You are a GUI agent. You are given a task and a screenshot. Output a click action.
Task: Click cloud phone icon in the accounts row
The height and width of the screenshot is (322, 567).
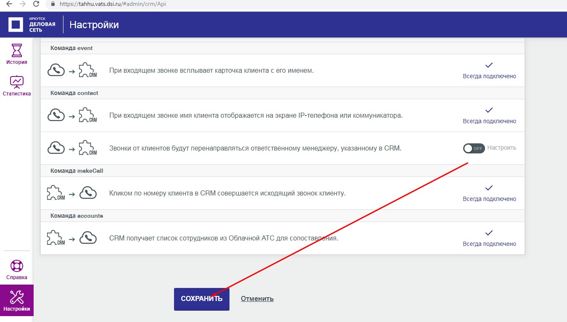[x=88, y=238]
